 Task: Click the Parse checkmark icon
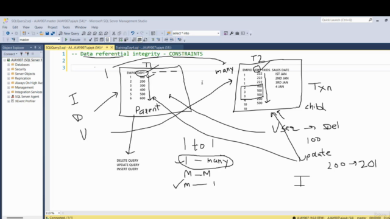pyautogui.click(x=91, y=40)
